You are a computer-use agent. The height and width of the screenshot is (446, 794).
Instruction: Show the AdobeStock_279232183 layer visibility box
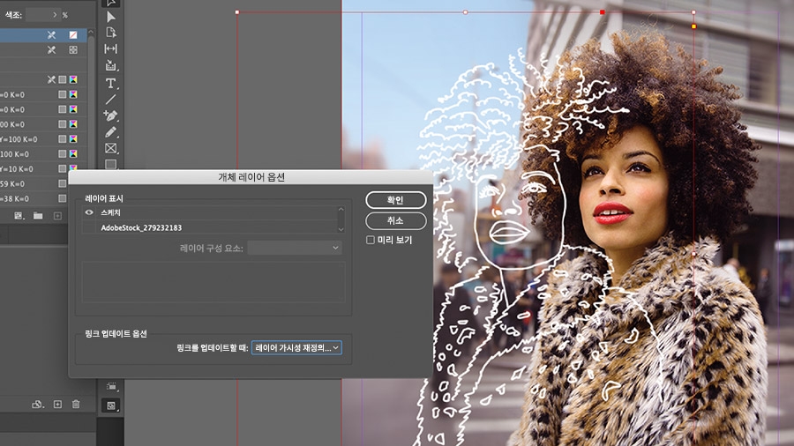[89, 227]
